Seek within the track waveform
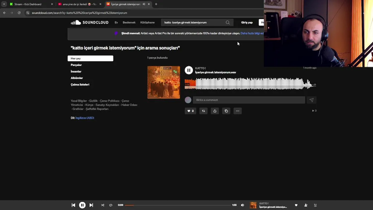The width and height of the screenshot is (373, 210). (250, 84)
